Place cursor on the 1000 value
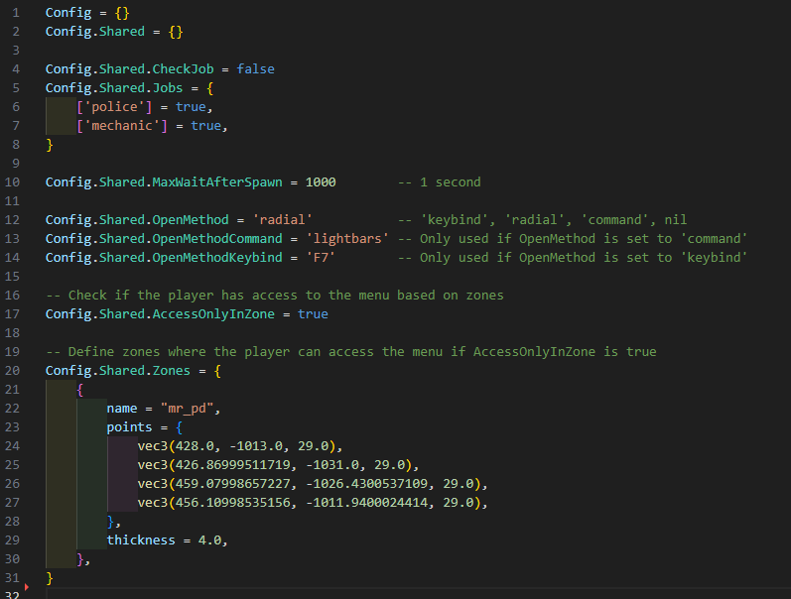 point(321,181)
